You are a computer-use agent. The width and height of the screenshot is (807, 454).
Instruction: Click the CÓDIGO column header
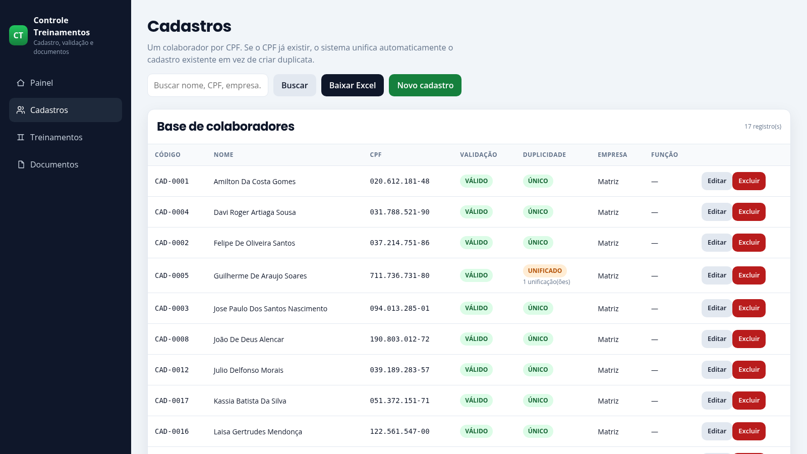pyautogui.click(x=167, y=155)
